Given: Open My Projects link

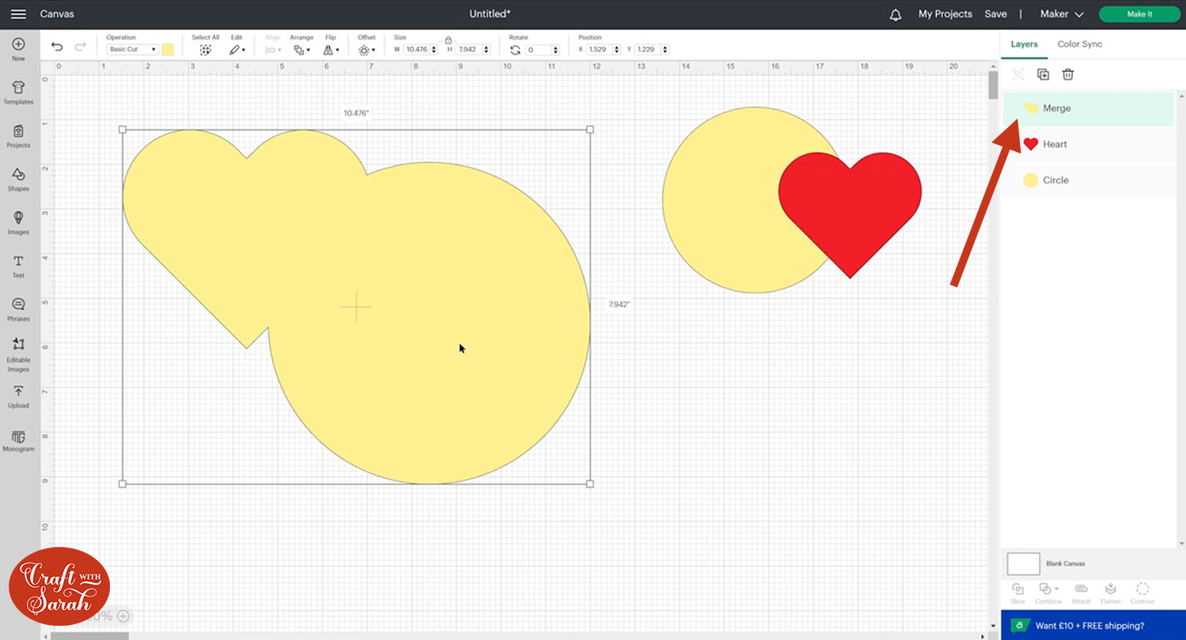Looking at the screenshot, I should pos(945,14).
